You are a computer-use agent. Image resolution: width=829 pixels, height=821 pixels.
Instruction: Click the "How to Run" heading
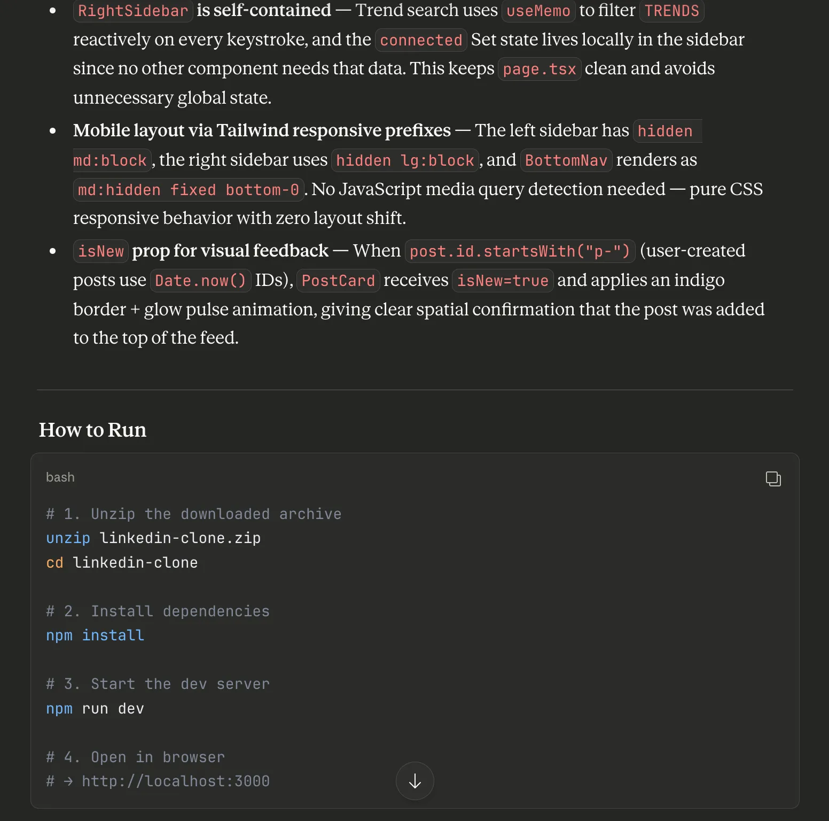coord(92,430)
